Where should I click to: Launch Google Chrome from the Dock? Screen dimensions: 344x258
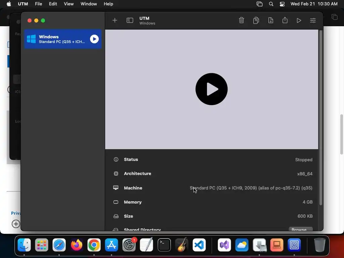point(94,245)
